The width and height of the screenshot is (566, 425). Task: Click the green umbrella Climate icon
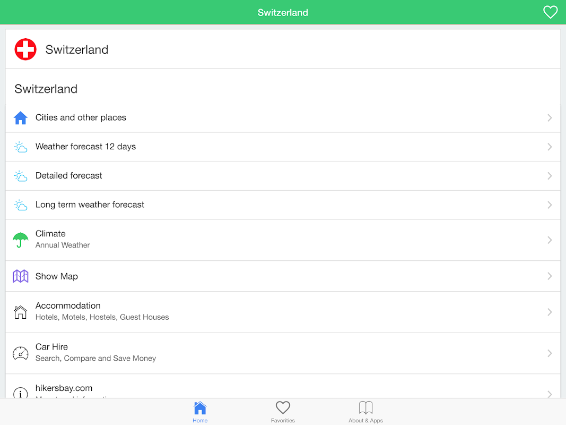[21, 240]
